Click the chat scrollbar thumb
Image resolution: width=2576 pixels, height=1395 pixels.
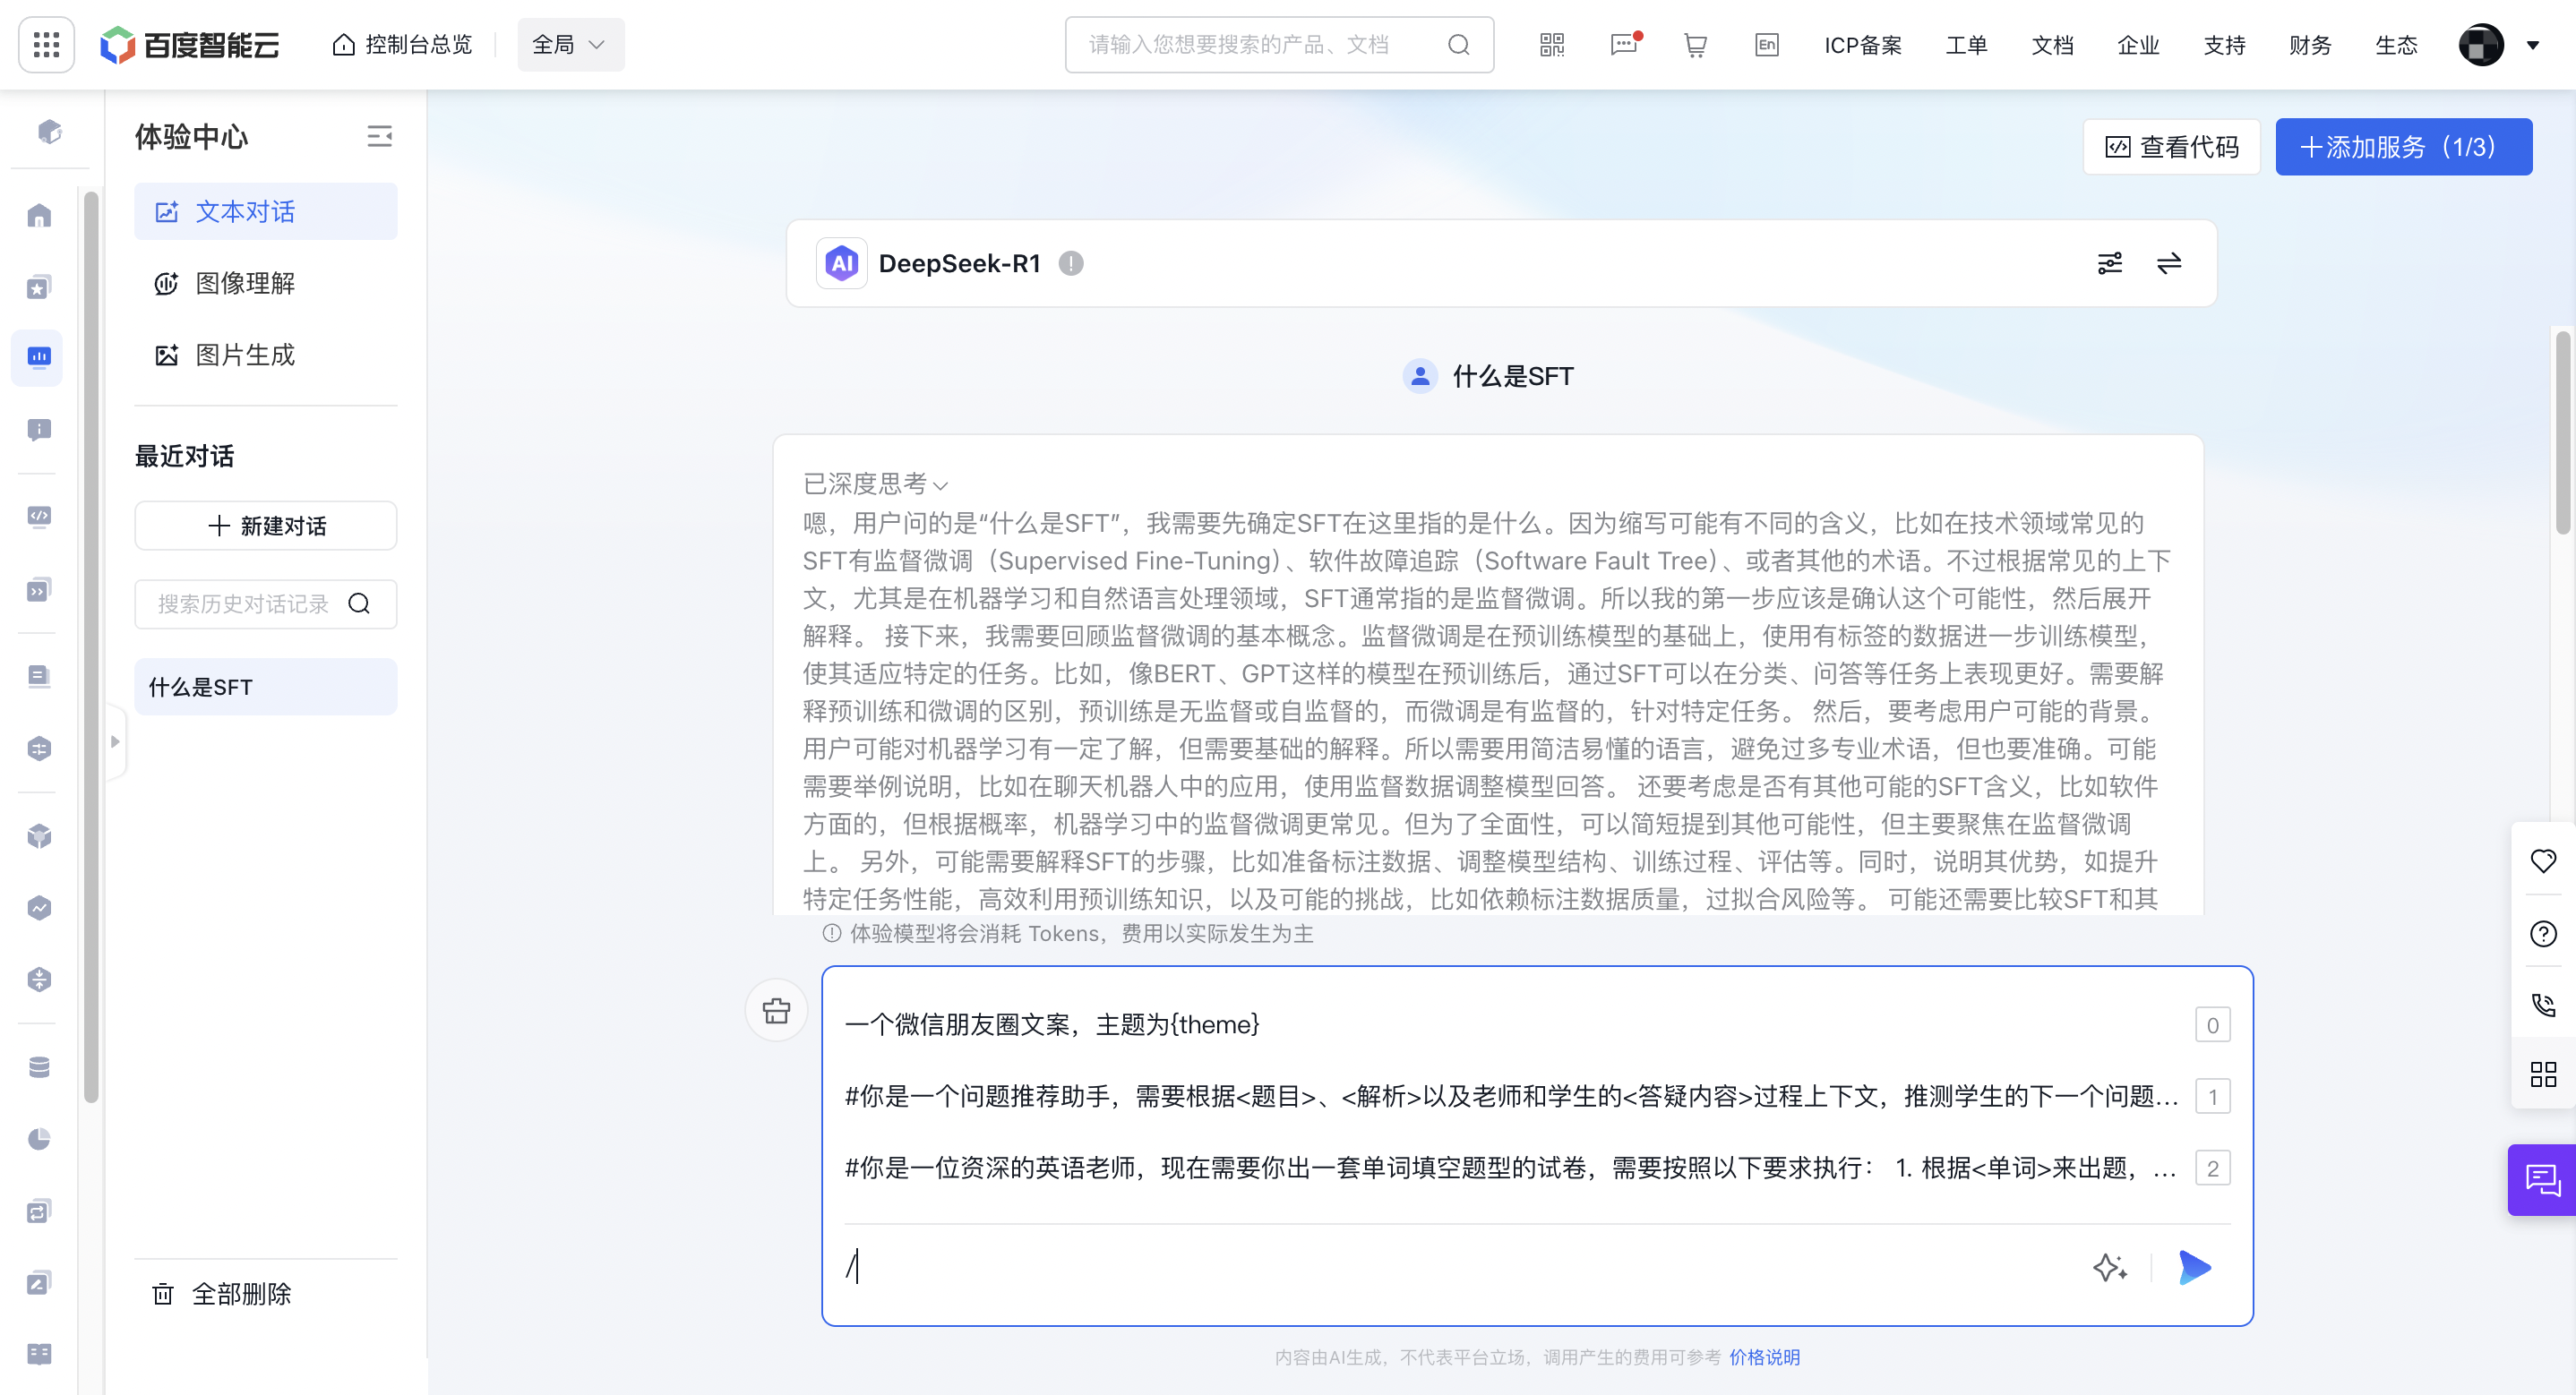(2563, 432)
